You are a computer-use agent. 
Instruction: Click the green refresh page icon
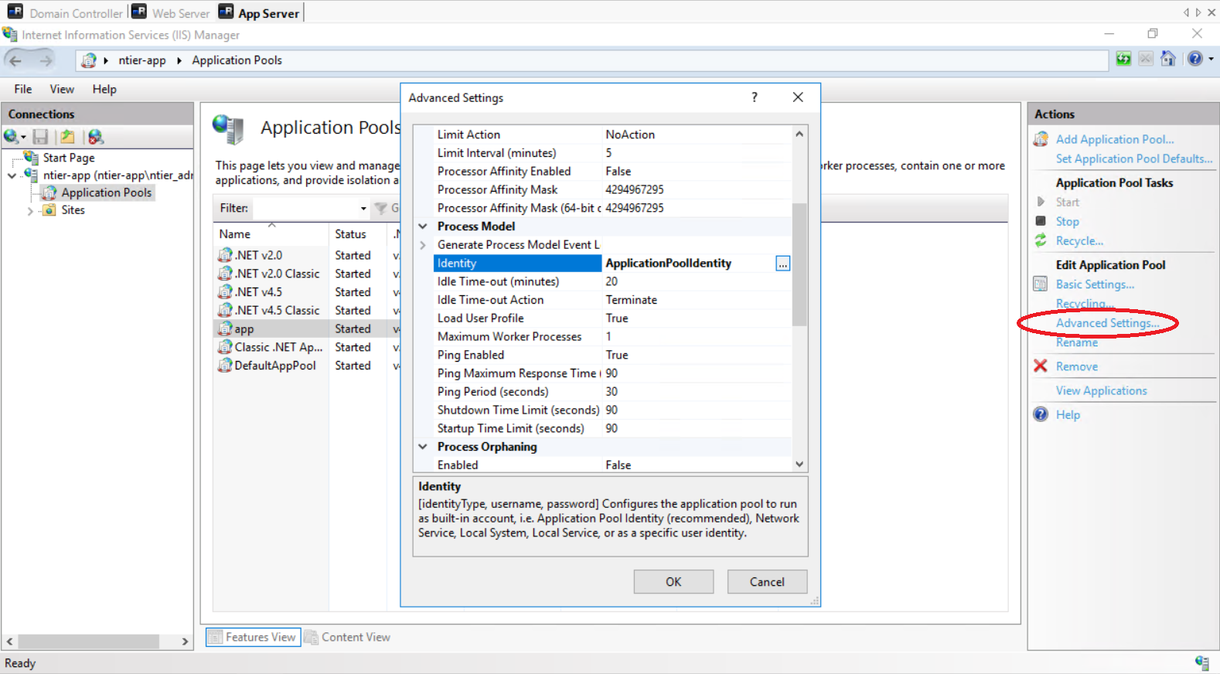coord(1123,59)
